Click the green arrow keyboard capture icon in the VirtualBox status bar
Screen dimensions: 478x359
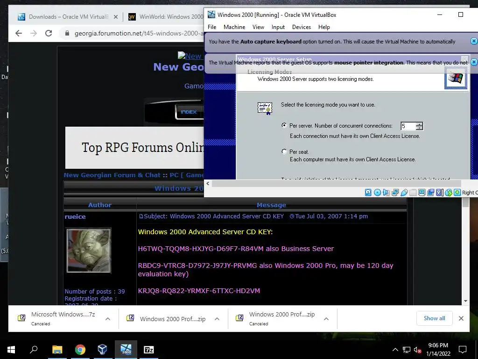457,192
